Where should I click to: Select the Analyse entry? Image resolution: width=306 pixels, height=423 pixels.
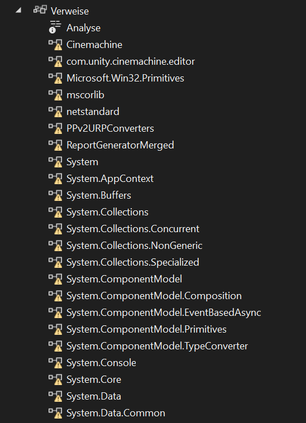click(x=83, y=28)
